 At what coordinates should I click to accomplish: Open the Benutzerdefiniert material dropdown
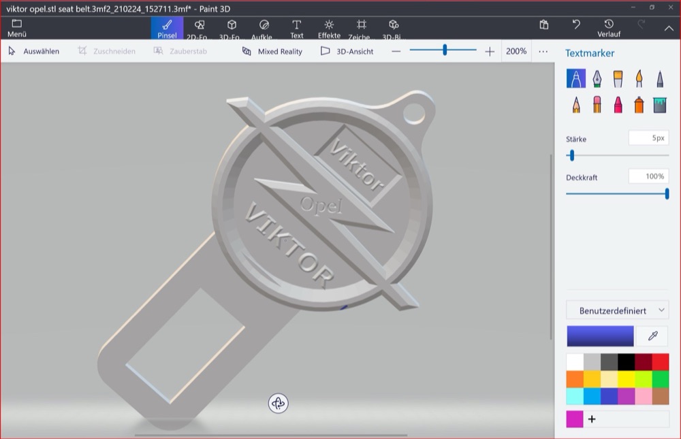(617, 310)
